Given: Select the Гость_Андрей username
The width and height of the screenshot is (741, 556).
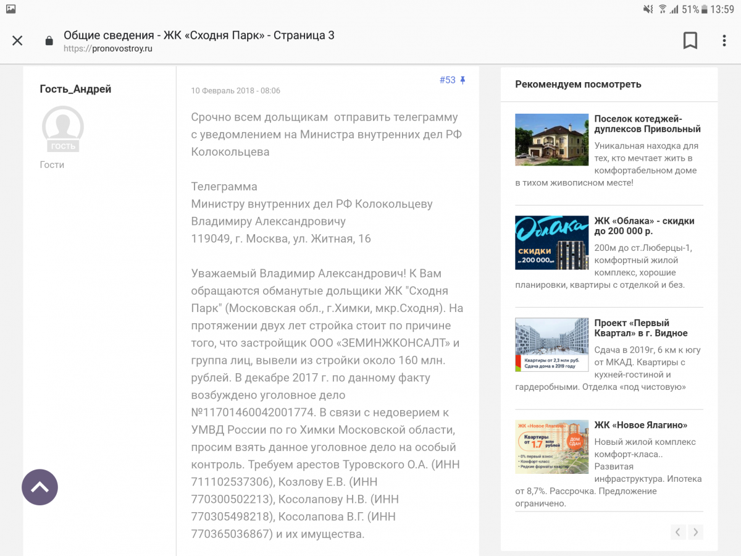Looking at the screenshot, I should [x=75, y=89].
